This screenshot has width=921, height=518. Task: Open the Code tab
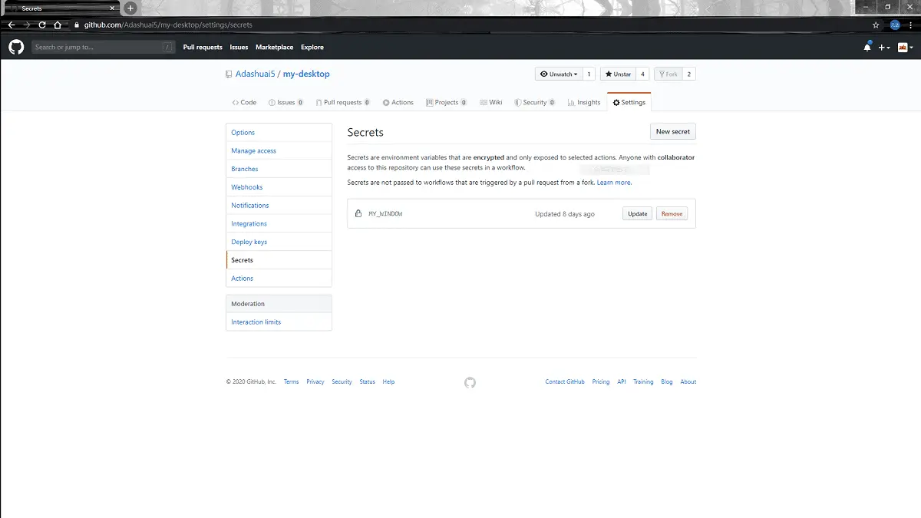(244, 102)
